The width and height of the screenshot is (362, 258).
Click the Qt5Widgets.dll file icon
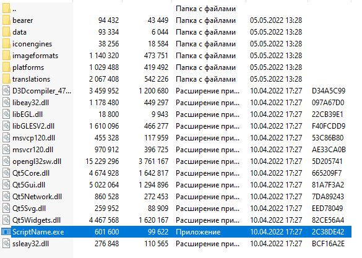coord(6,220)
